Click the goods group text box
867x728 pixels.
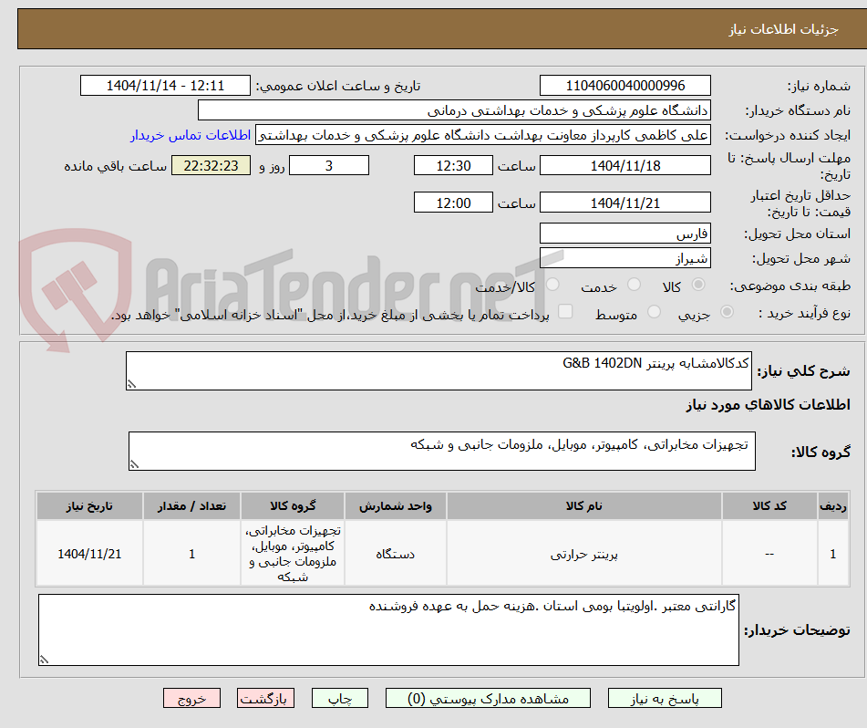point(442,452)
